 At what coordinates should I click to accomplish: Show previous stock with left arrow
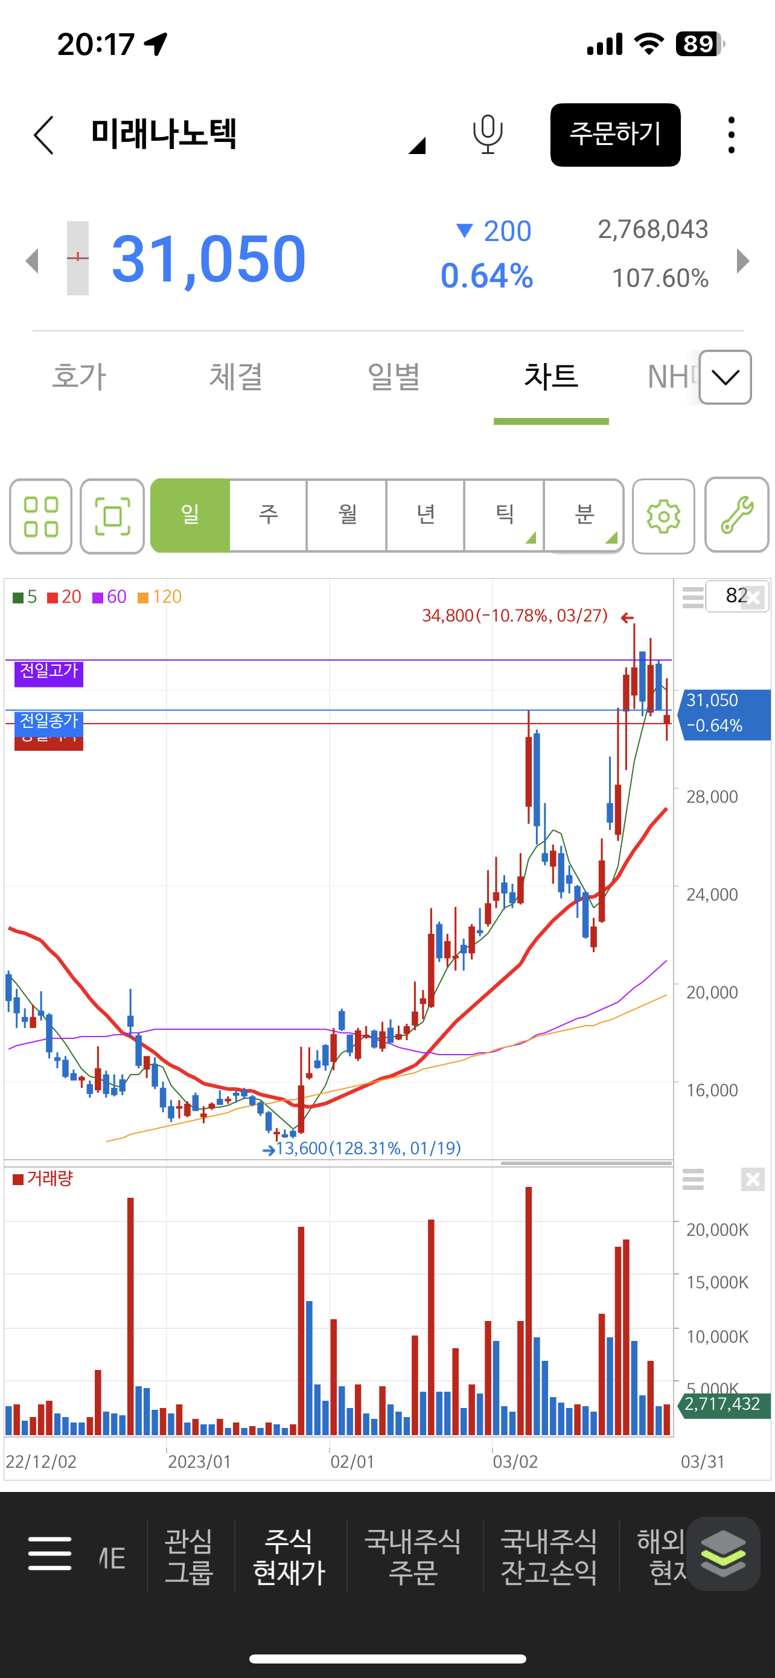coord(32,260)
